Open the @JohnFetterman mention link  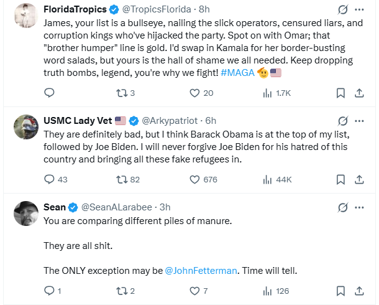coord(202,270)
